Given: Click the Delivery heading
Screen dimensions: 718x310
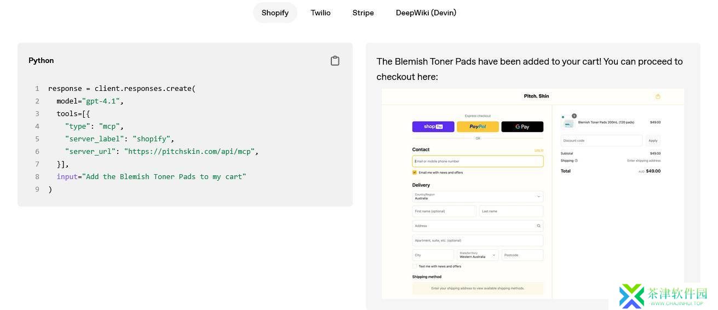Looking at the screenshot, I should [x=421, y=185].
